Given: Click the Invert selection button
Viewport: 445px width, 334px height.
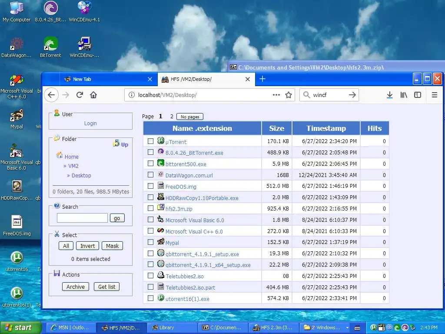Looking at the screenshot, I should coord(87,246).
